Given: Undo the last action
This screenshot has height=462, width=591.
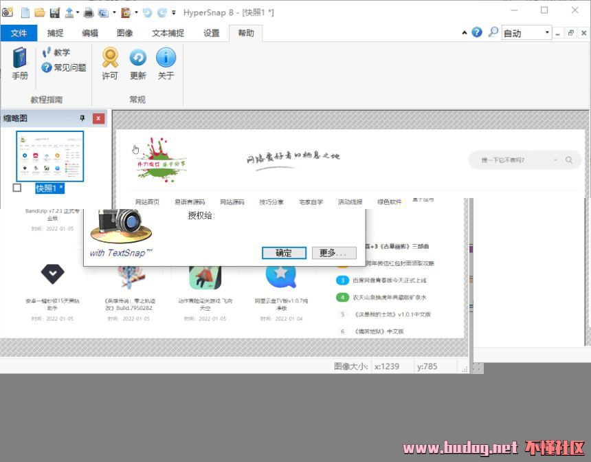Looking at the screenshot, I should 147,13.
